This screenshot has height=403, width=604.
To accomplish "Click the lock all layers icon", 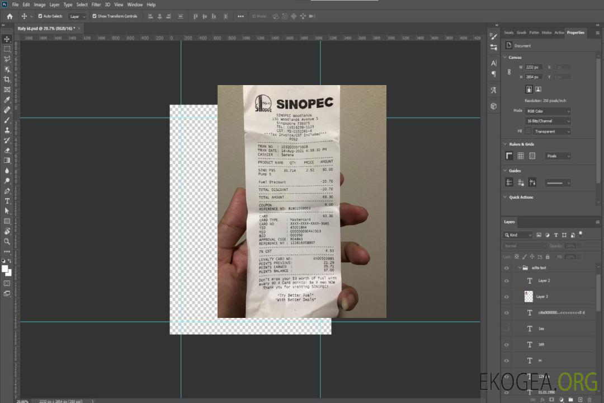I will pos(548,256).
